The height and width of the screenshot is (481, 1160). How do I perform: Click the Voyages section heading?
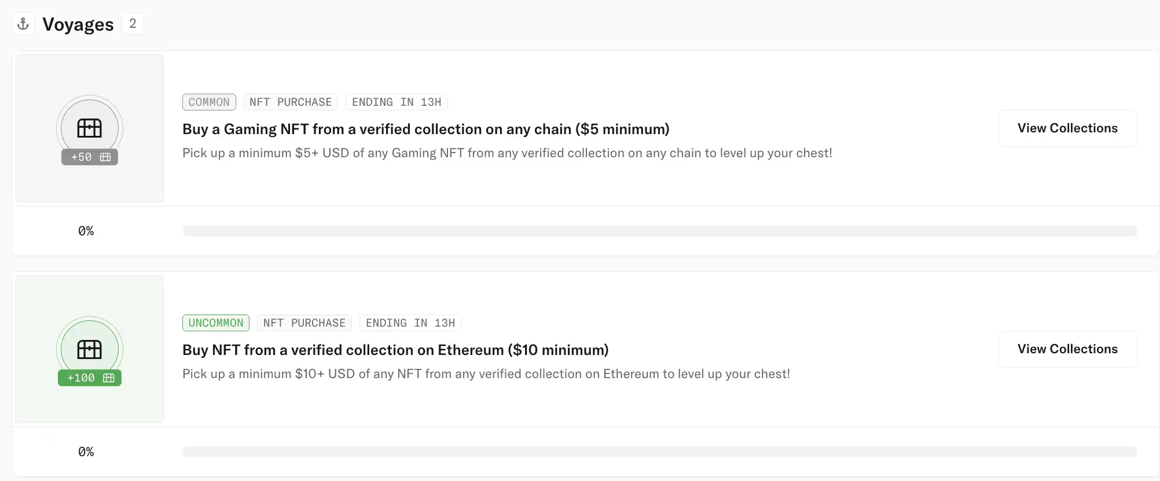coord(78,24)
